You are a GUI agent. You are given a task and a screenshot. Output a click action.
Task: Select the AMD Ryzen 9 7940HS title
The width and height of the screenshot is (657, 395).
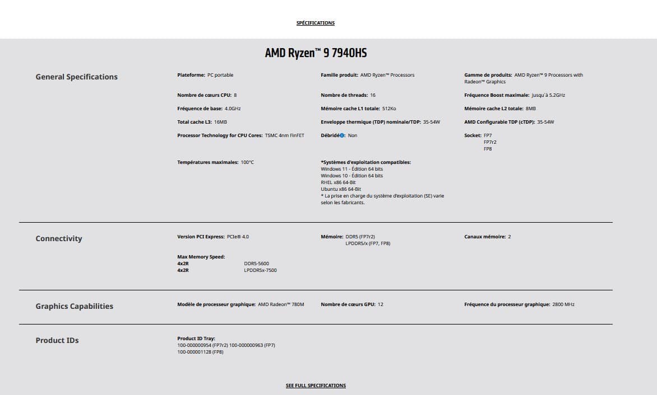click(x=316, y=53)
